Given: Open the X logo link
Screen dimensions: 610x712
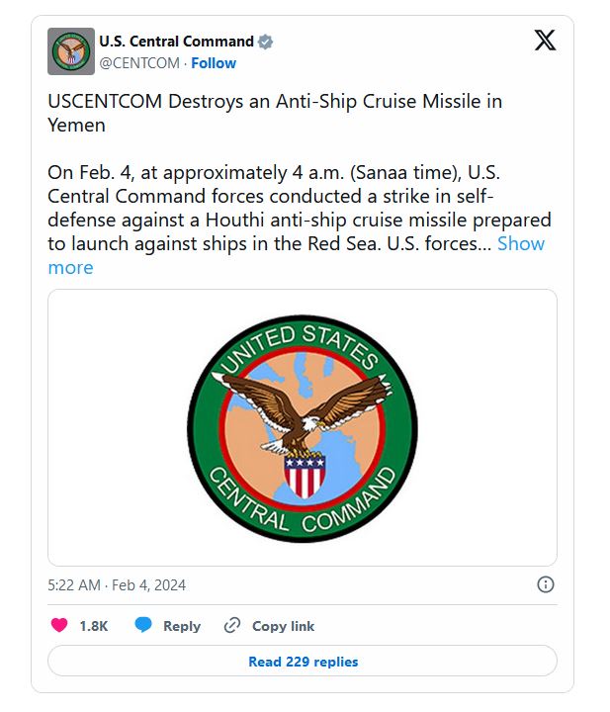Looking at the screenshot, I should point(545,41).
